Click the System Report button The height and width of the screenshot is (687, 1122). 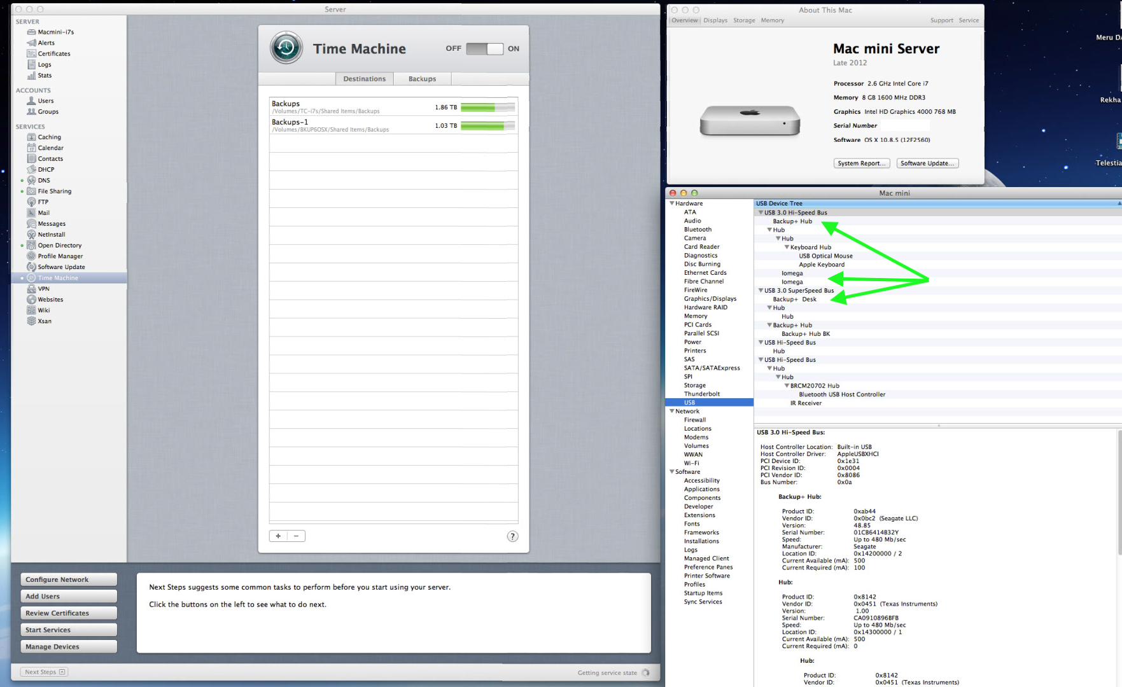(862, 163)
